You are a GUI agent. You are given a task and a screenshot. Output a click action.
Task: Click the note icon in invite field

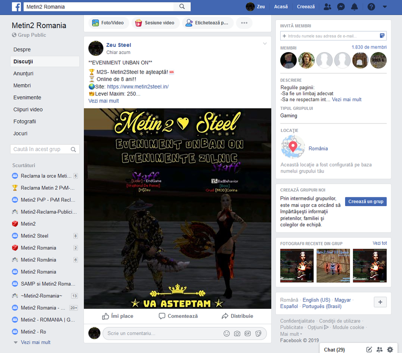[x=382, y=36]
